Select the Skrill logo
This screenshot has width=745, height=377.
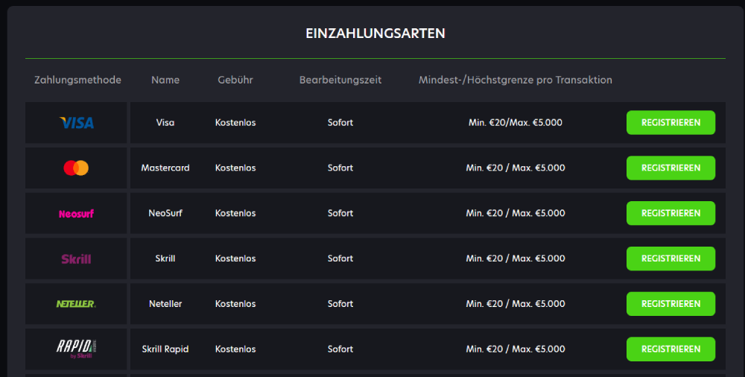[x=76, y=259]
